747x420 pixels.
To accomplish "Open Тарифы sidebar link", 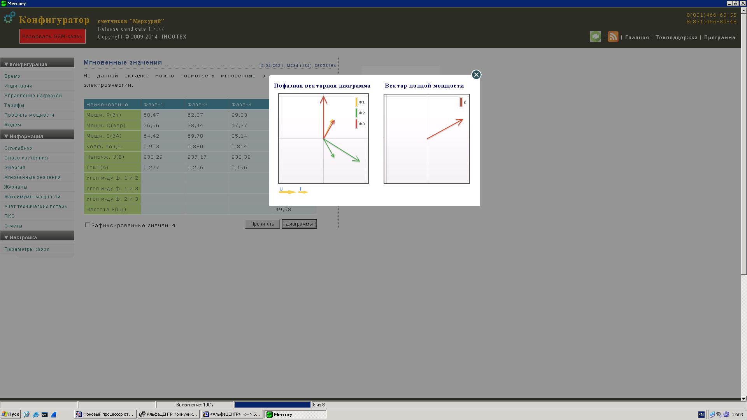I will point(14,105).
